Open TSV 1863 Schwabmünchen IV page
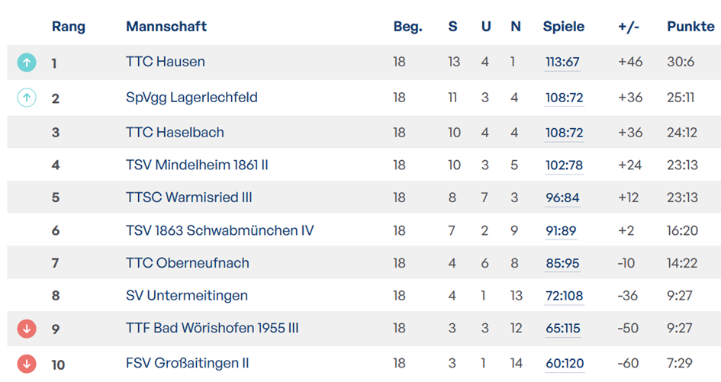Screen dimensions: 721x382 pyautogui.click(x=220, y=230)
